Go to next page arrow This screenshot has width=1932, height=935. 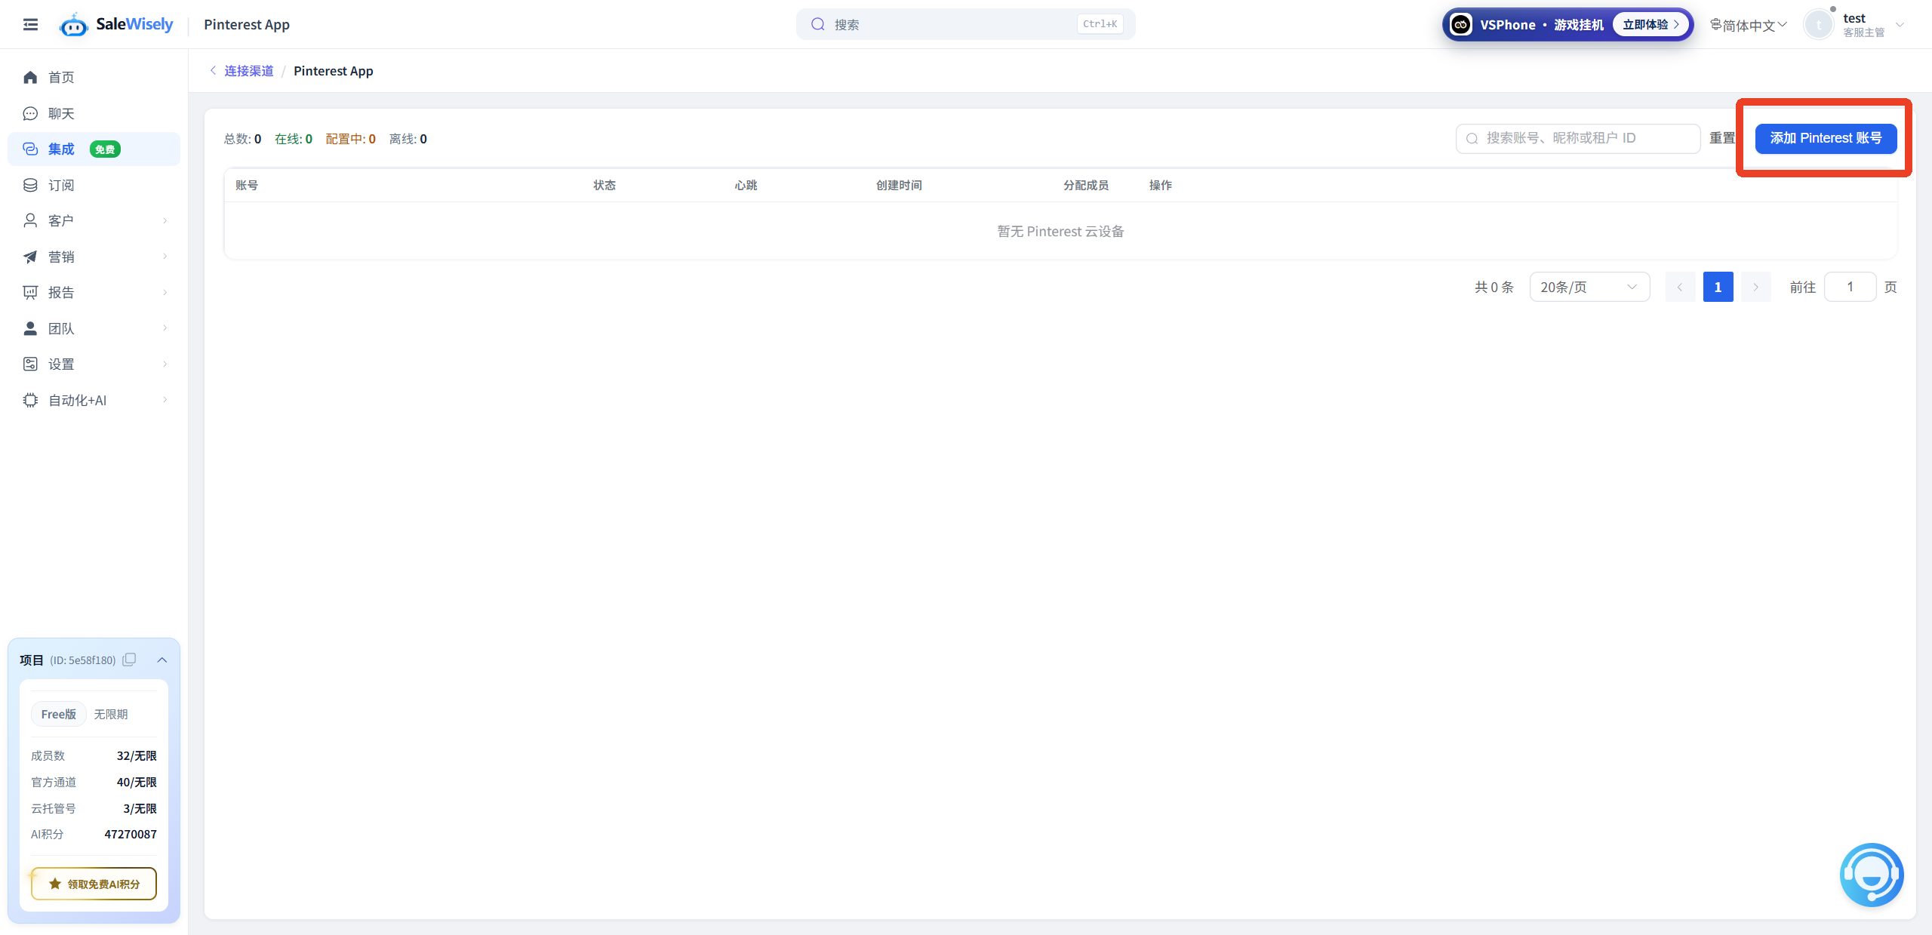click(x=1756, y=287)
